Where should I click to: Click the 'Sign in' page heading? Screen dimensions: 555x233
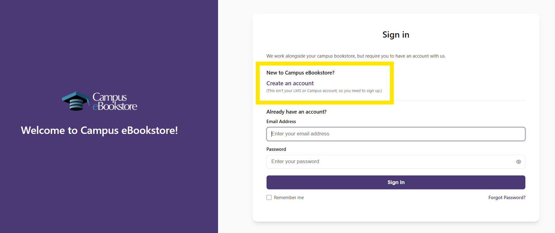(x=396, y=35)
